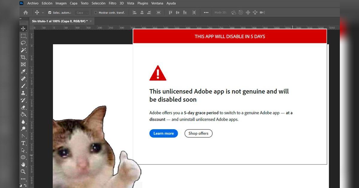Viewport: 359px width, 188px height.
Task: Enable the Mostrar contr. transf. checkbox
Action: [96, 13]
